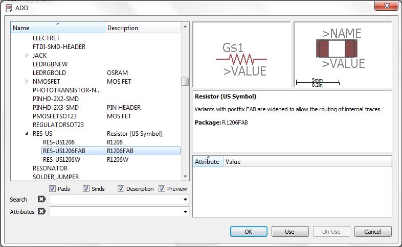Click the Attribute column header
Image resolution: width=402 pixels, height=247 pixels.
point(208,162)
